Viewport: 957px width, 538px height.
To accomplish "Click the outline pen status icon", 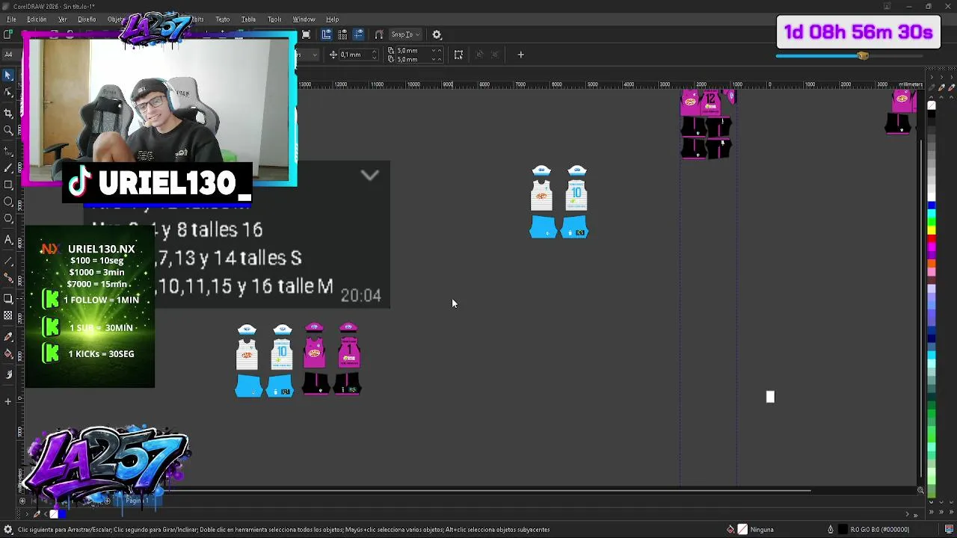I will click(830, 530).
